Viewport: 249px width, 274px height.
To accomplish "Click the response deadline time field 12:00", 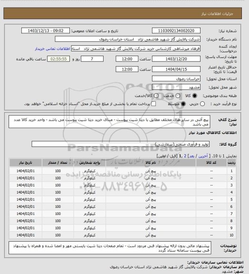I will coord(127,59).
